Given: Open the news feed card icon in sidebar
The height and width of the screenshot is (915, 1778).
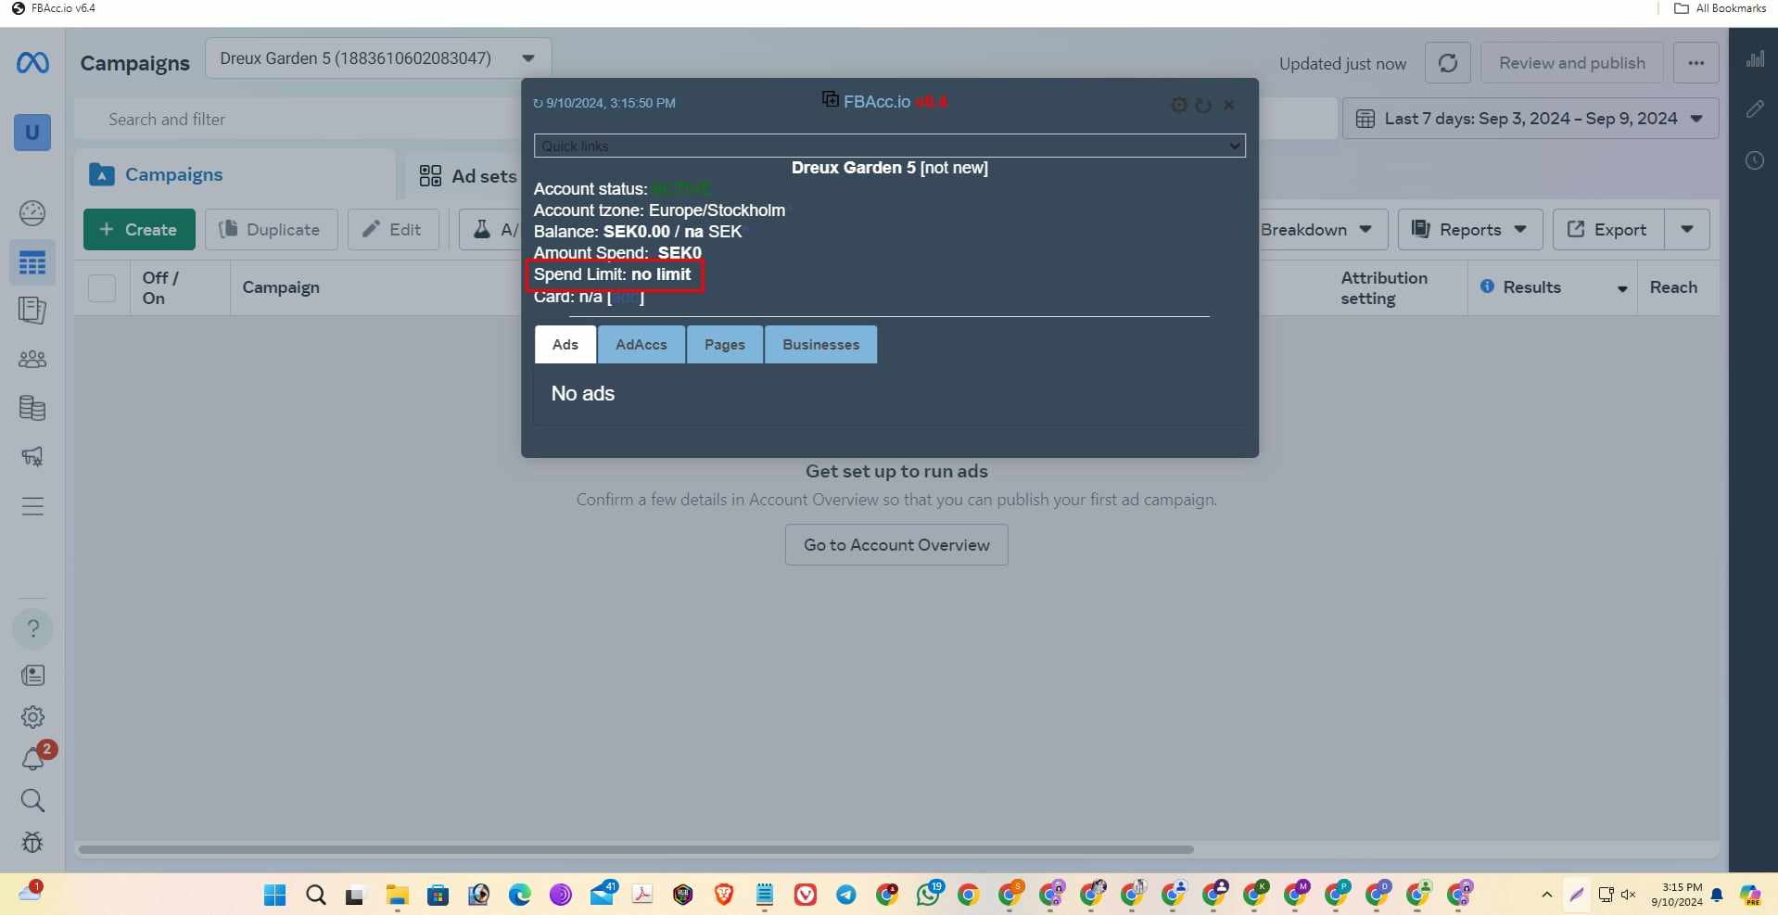Looking at the screenshot, I should point(32,675).
